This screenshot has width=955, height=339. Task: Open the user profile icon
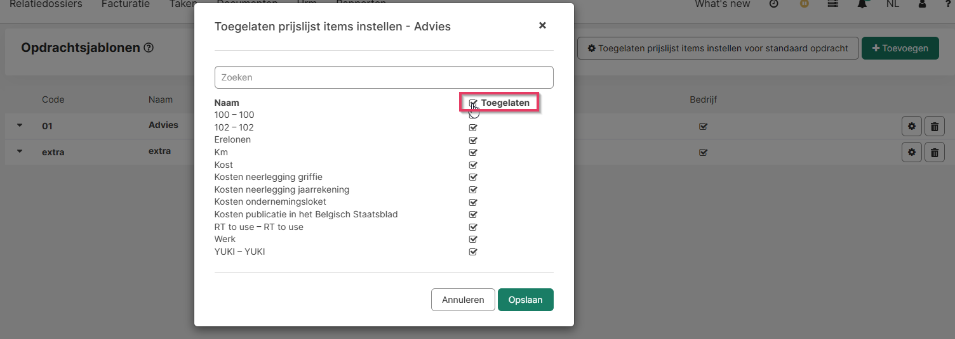pyautogui.click(x=922, y=4)
